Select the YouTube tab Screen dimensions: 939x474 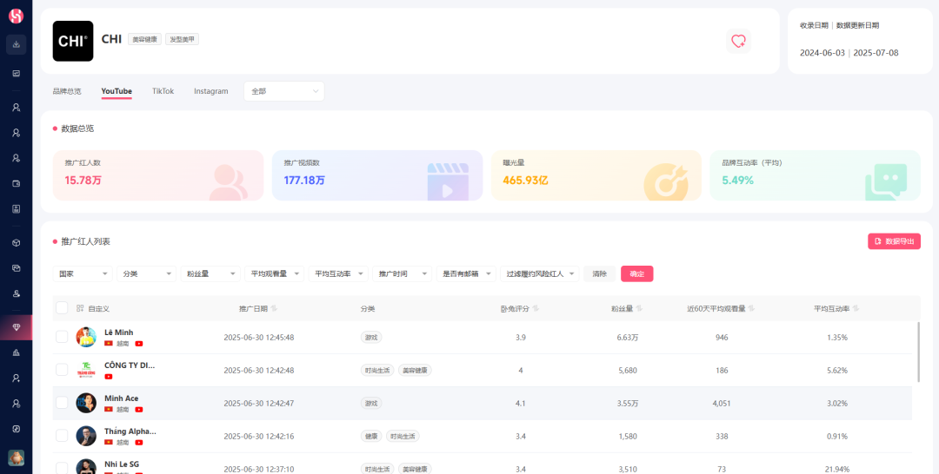click(117, 91)
